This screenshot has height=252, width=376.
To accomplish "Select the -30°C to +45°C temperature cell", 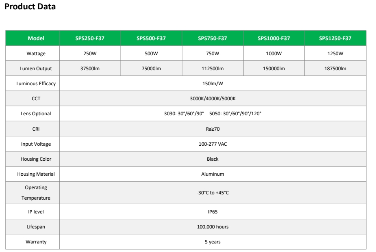I will point(213,193).
